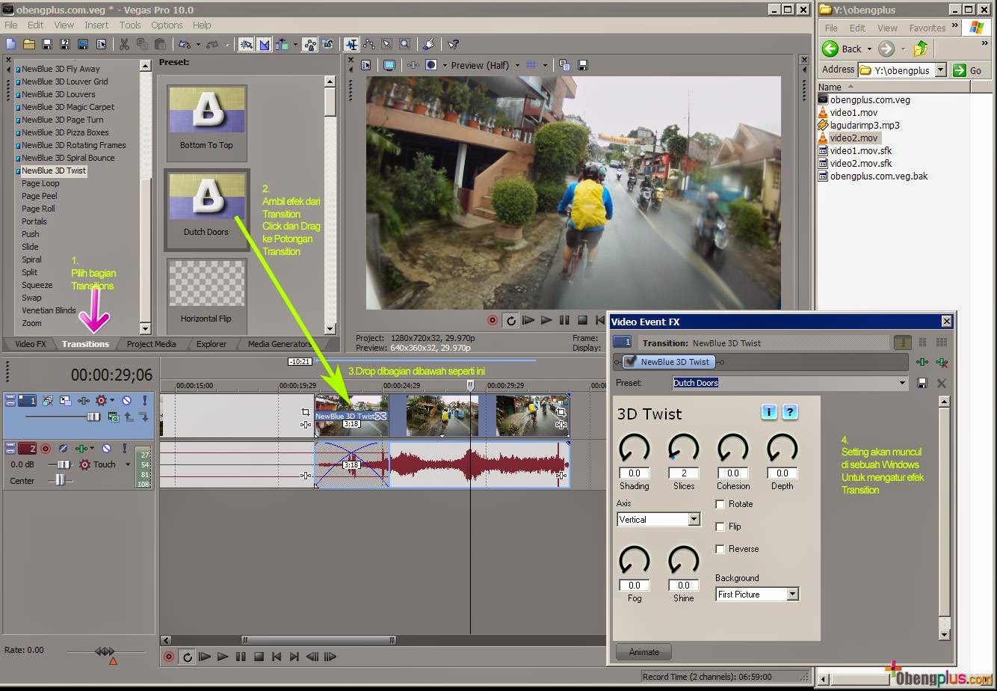Open the Background dropdown set to First Picture
Viewport: 997px width, 691px height.
coord(793,594)
